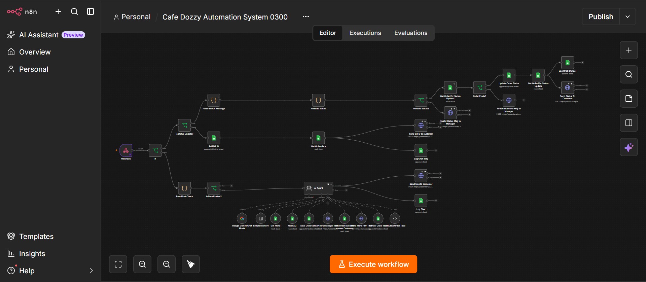Select the Calculate Order Total code tool
The image size is (646, 282).
395,218
